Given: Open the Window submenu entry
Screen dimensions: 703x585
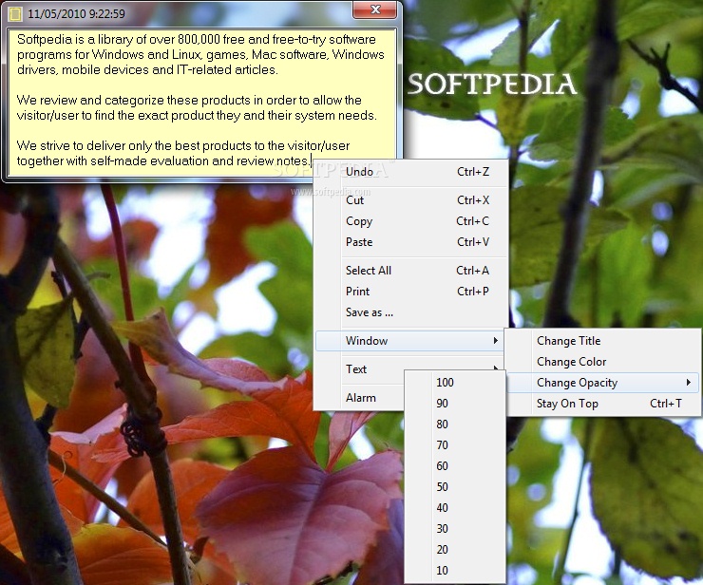Looking at the screenshot, I should point(410,341).
